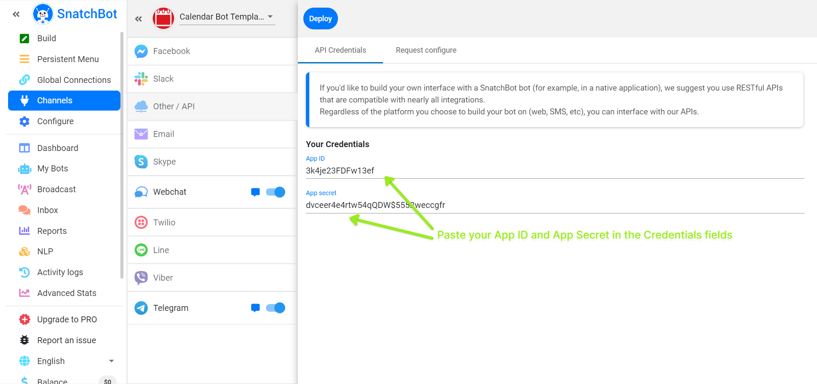Click the Skype channel icon
Screen dimensions: 817x384
coord(141,162)
